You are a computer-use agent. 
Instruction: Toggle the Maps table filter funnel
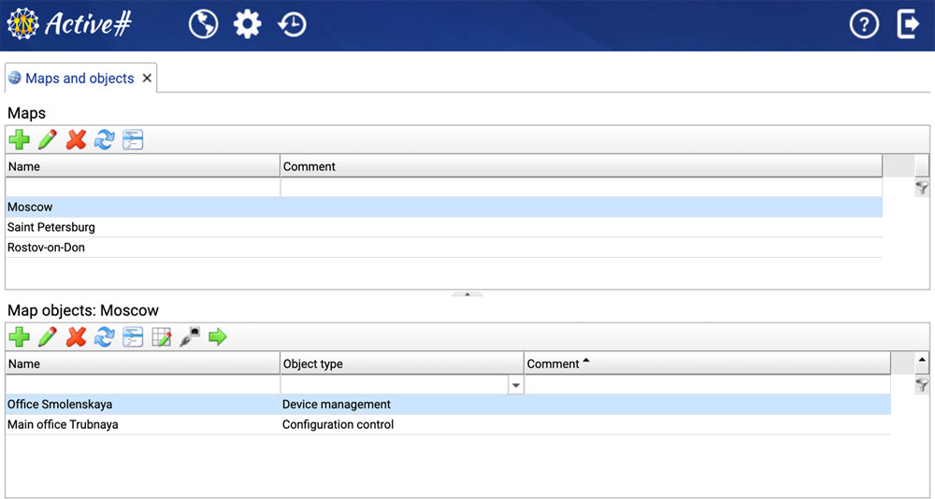pos(922,188)
